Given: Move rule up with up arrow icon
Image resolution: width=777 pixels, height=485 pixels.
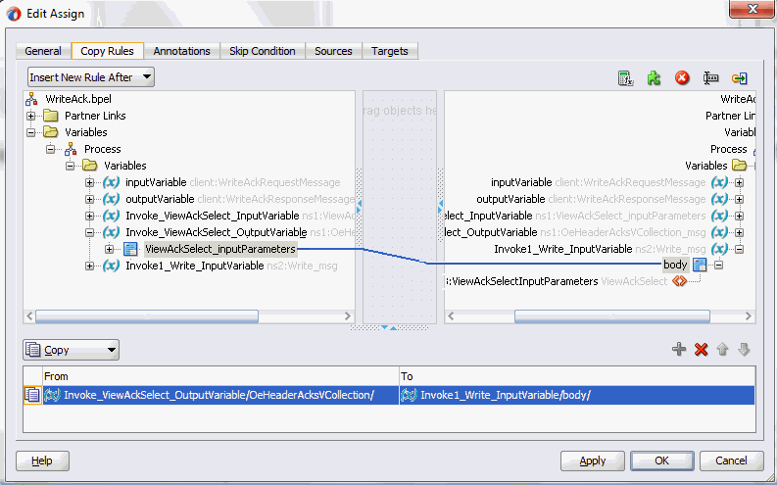Looking at the screenshot, I should (x=722, y=349).
